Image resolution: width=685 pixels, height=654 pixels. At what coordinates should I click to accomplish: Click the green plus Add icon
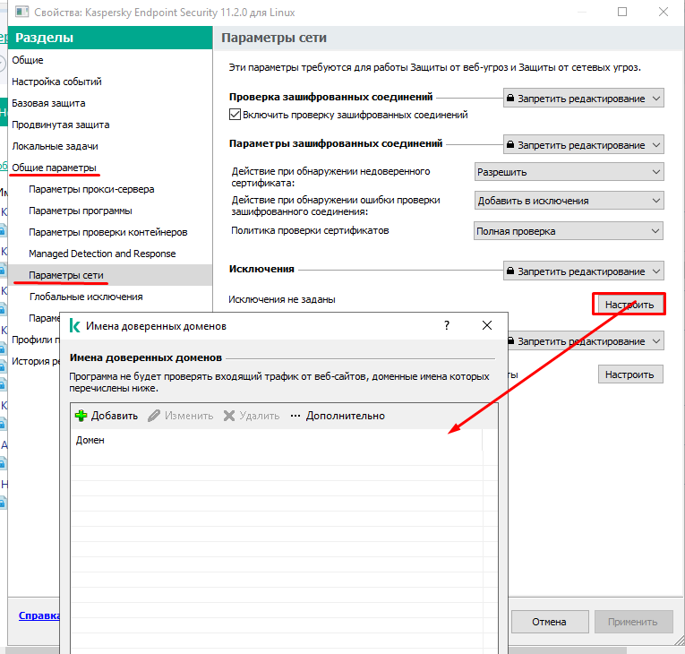(x=81, y=416)
